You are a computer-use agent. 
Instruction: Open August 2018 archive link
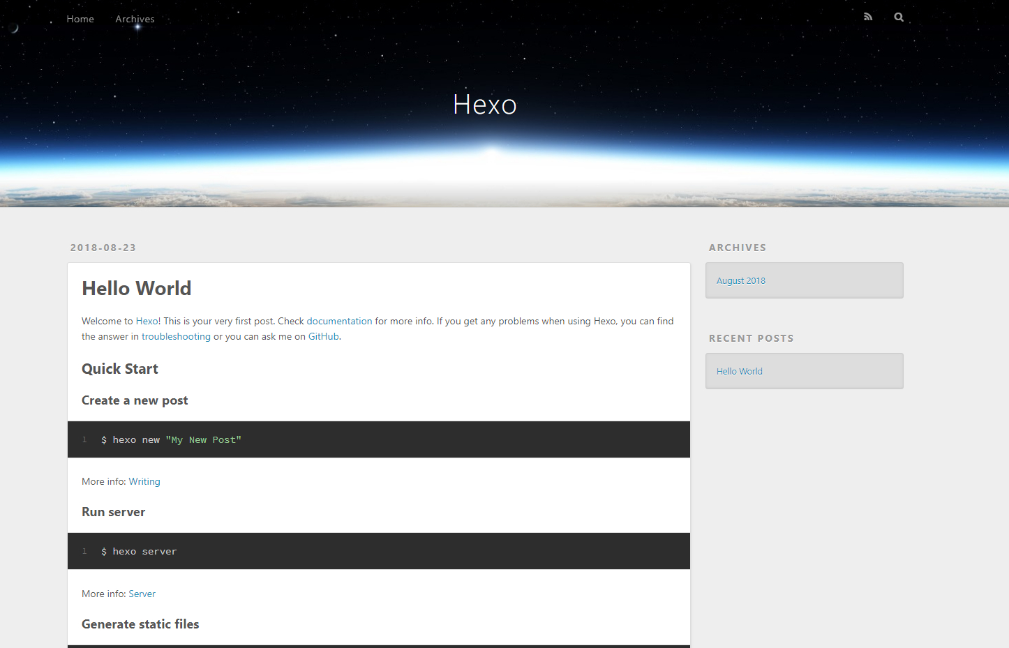741,280
